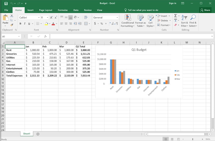Increase indent in Alignment group

point(80,24)
